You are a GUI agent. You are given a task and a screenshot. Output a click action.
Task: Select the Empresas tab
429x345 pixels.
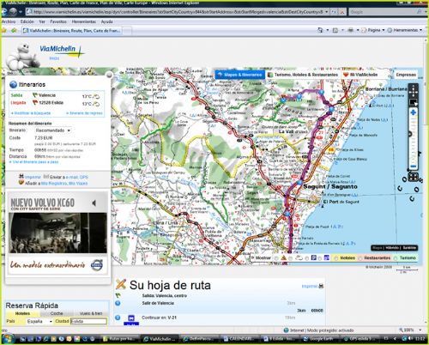pyautogui.click(x=406, y=75)
